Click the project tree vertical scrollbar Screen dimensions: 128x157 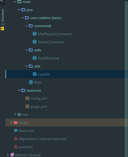point(126,79)
